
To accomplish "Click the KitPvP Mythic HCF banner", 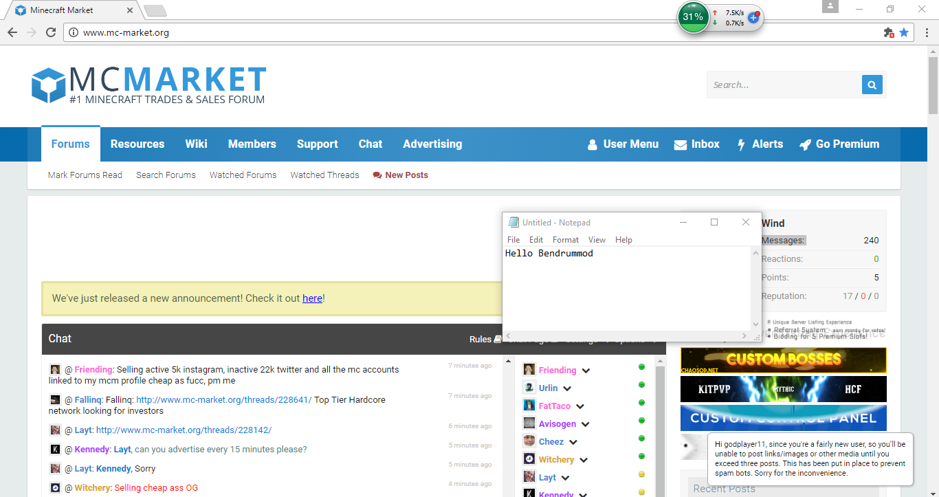I will (x=783, y=389).
